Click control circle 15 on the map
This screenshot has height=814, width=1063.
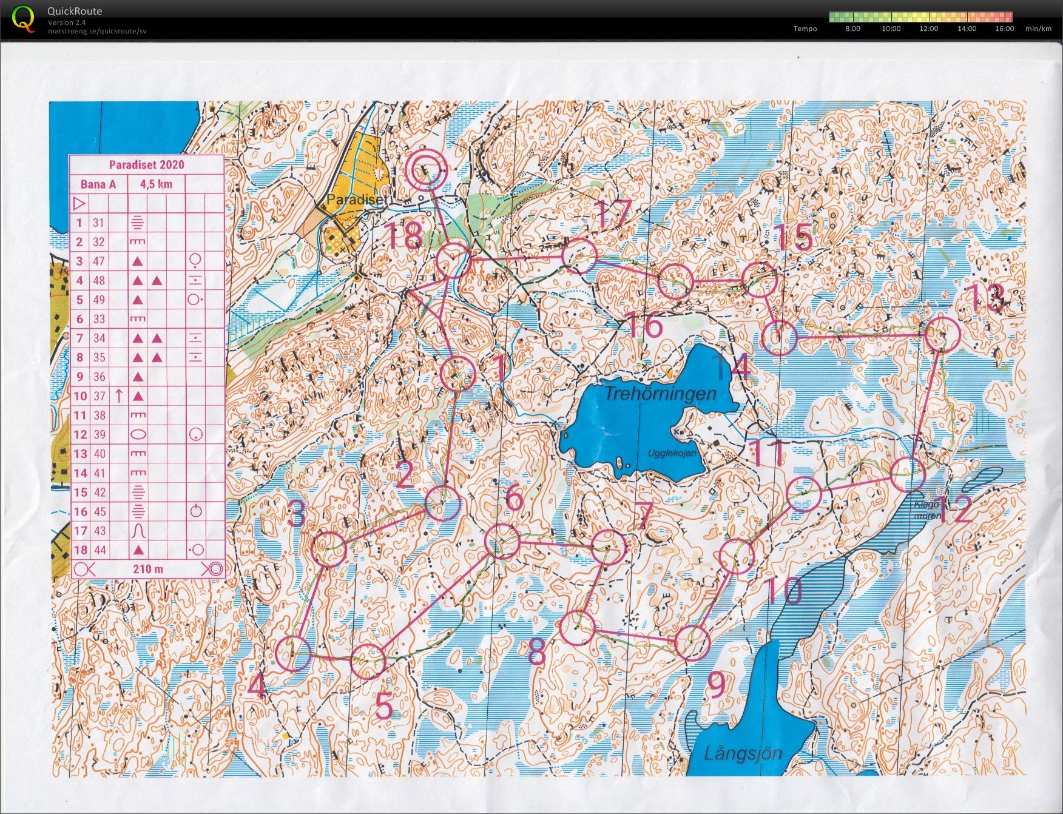click(x=760, y=280)
